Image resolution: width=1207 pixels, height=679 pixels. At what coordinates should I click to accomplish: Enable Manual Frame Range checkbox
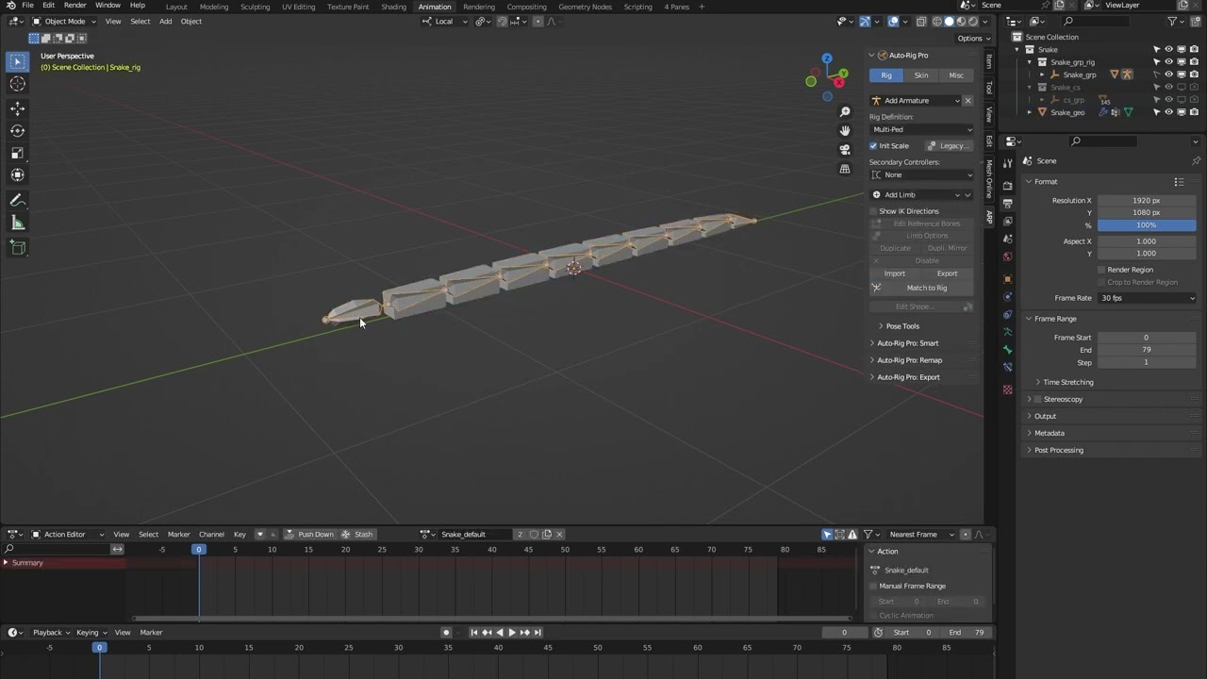pyautogui.click(x=873, y=586)
